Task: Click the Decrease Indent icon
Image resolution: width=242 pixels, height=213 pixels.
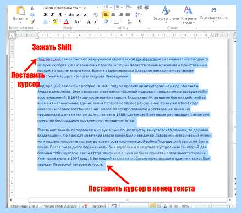Action: [x=140, y=8]
